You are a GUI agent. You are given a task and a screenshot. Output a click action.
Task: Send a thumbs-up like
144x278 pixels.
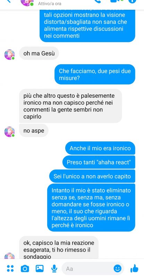[134, 268]
